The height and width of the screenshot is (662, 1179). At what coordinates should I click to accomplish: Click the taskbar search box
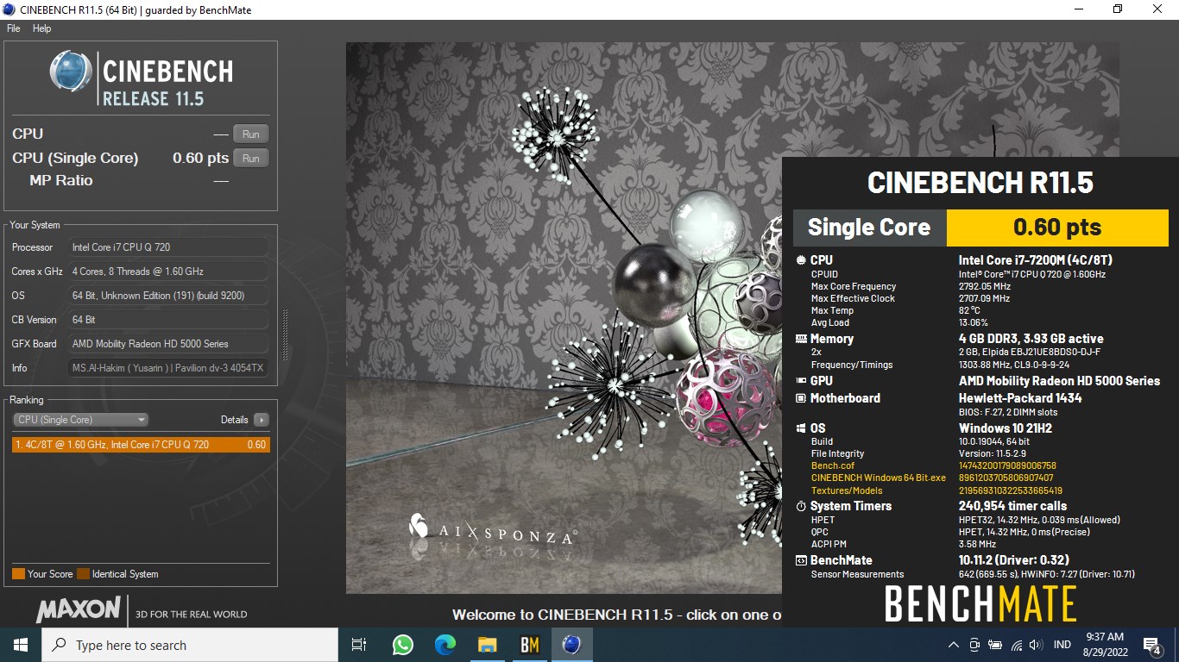pos(190,645)
